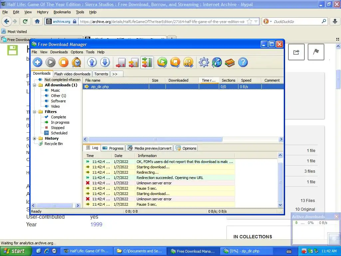Select the Music category

55,90
